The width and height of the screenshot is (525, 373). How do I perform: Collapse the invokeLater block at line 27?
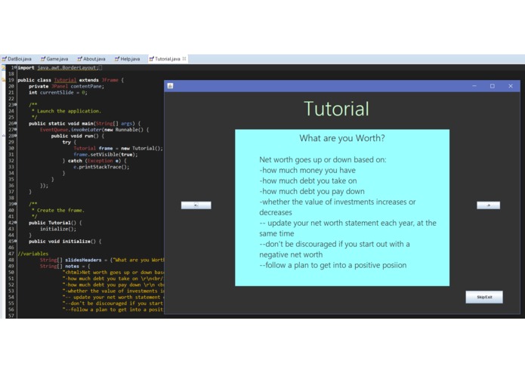click(15, 129)
